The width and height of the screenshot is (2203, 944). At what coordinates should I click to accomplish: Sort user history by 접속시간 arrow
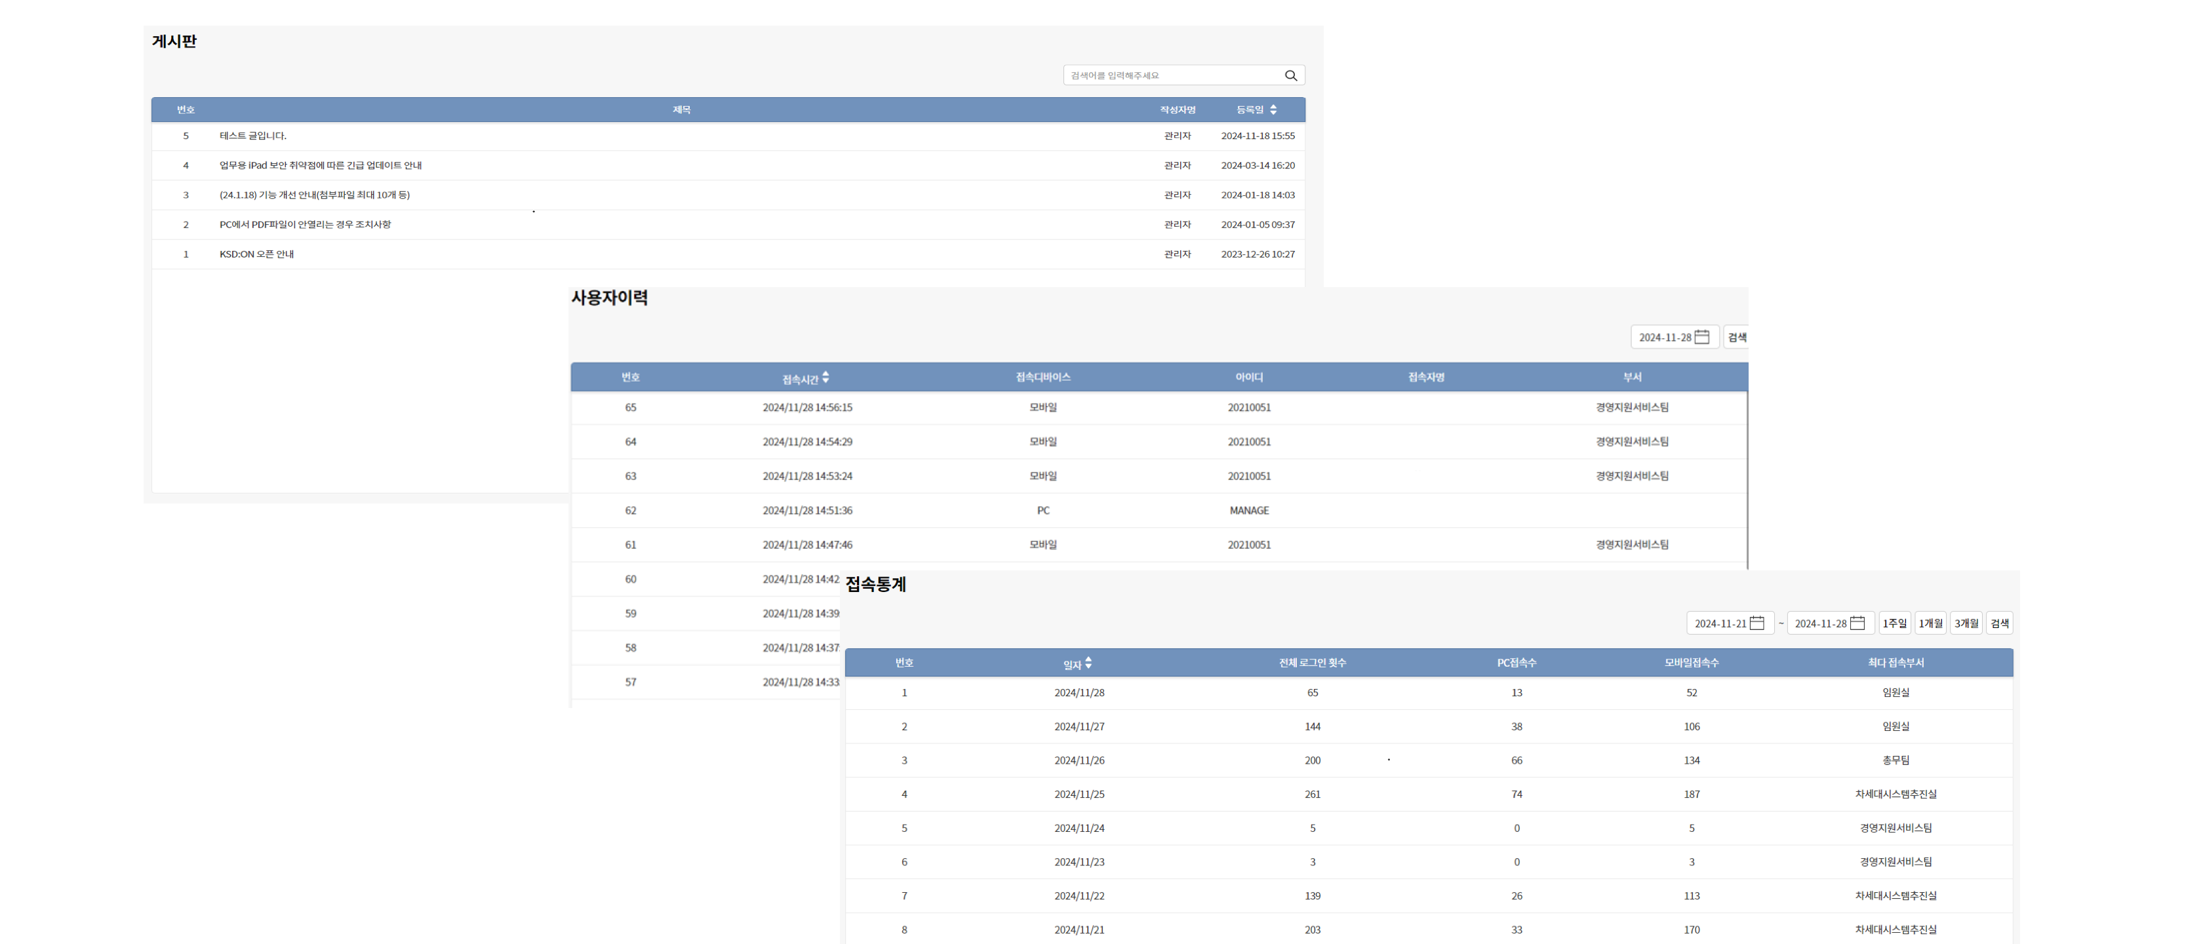click(825, 377)
